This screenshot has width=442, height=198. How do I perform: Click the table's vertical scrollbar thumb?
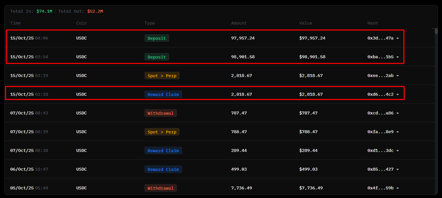[x=436, y=32]
